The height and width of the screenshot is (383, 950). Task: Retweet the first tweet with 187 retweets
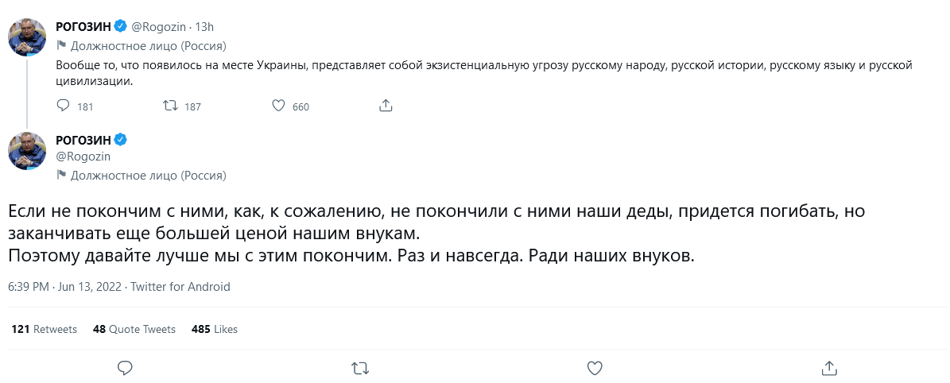pos(170,106)
